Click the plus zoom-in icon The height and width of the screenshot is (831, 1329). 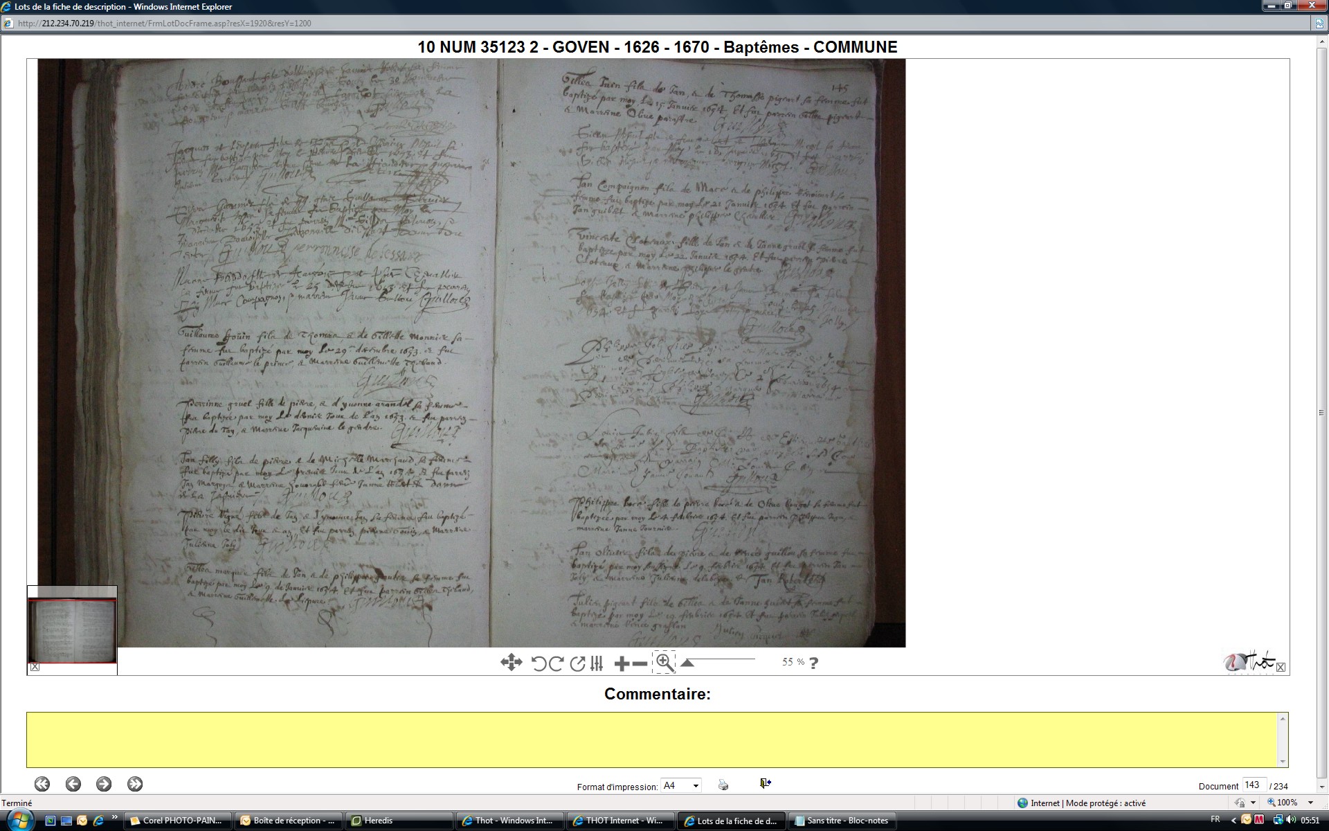click(x=621, y=664)
